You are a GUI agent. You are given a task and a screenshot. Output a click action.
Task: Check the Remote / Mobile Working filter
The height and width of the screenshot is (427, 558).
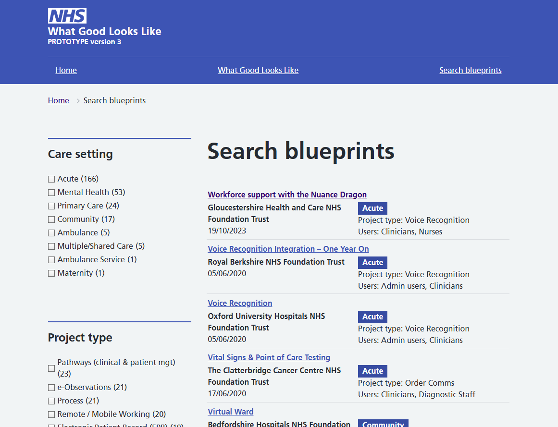[x=51, y=414]
